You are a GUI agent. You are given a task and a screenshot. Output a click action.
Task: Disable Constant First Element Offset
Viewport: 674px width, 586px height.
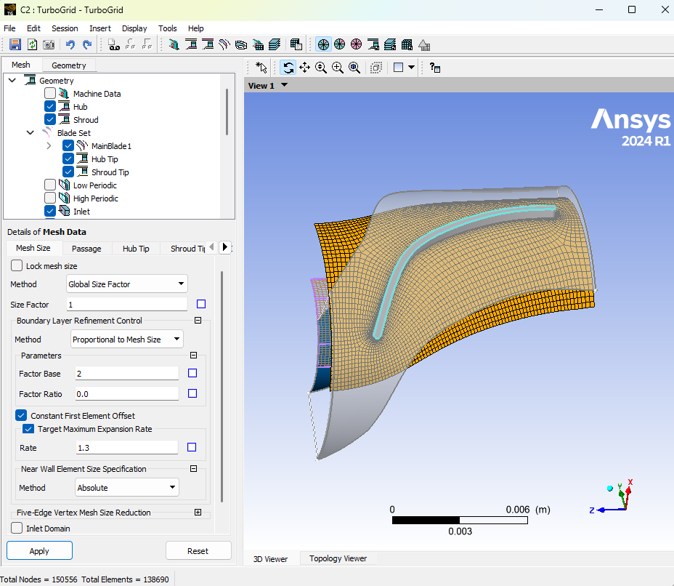tap(21, 415)
